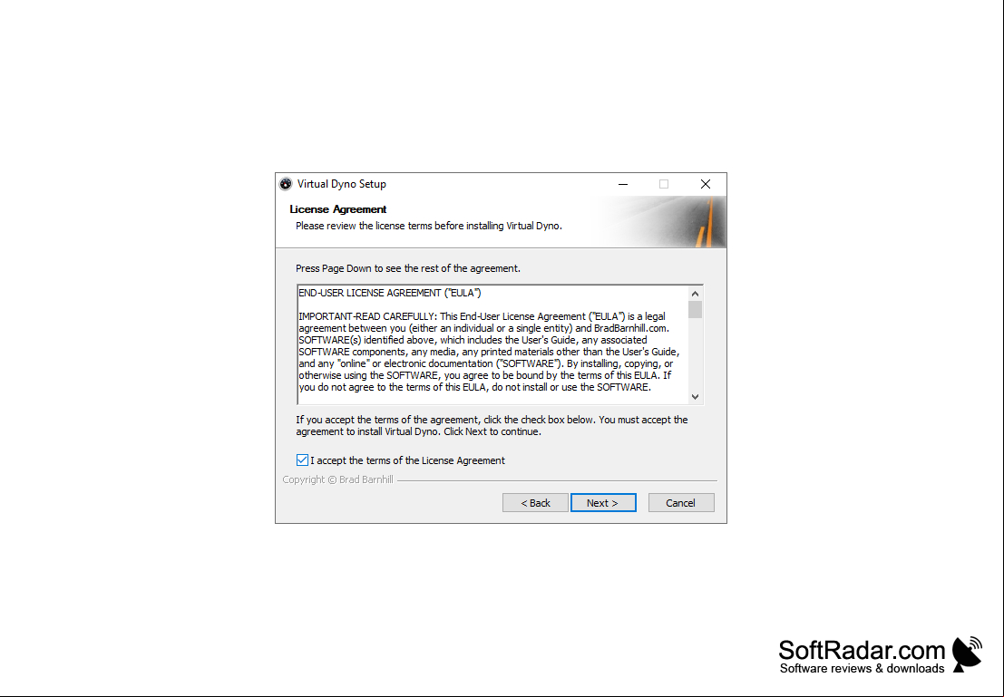This screenshot has width=1004, height=697.
Task: Close the Virtual Dyno Setup dialog
Action: (x=705, y=184)
